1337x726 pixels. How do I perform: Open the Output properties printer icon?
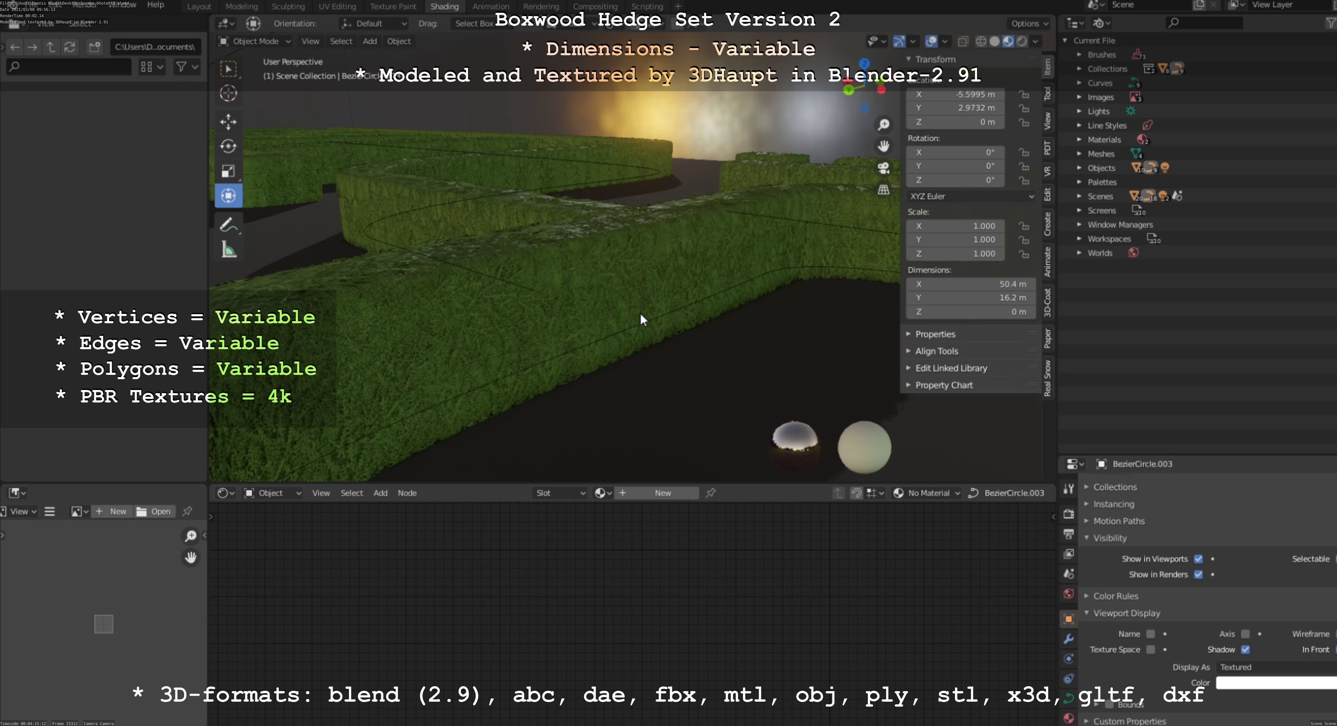[1069, 534]
